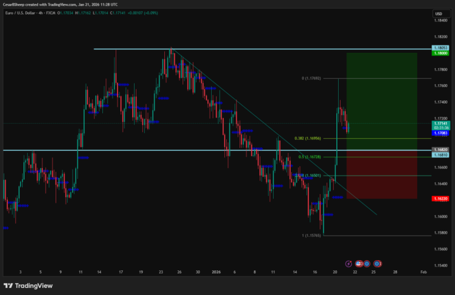Select the Fib level 0 (1.17692) label
Viewport: 455px width, 295px height.
pyautogui.click(x=311, y=78)
